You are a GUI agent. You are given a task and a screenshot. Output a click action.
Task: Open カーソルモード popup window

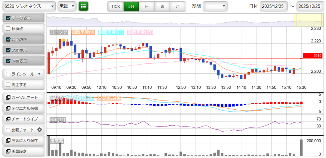point(24,98)
